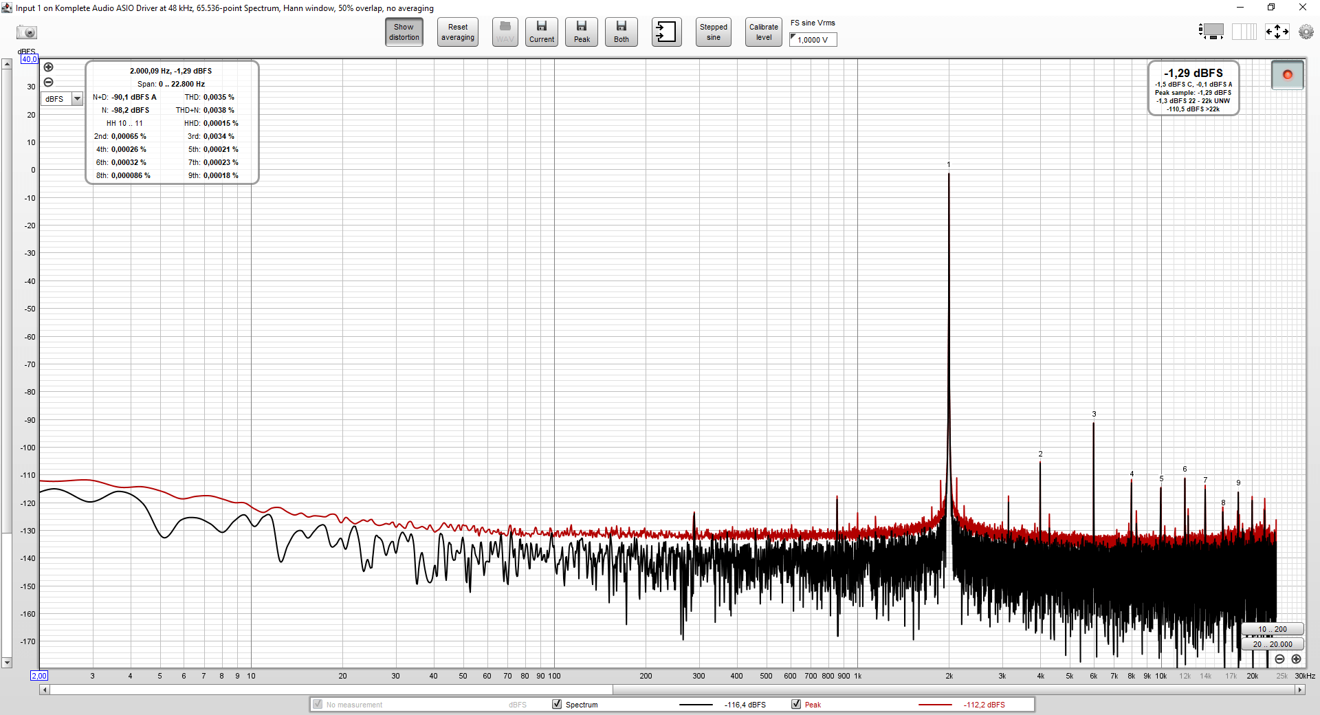Zoom out horizontally with bottom-right minus icon
Image resolution: width=1320 pixels, height=715 pixels.
(1279, 659)
